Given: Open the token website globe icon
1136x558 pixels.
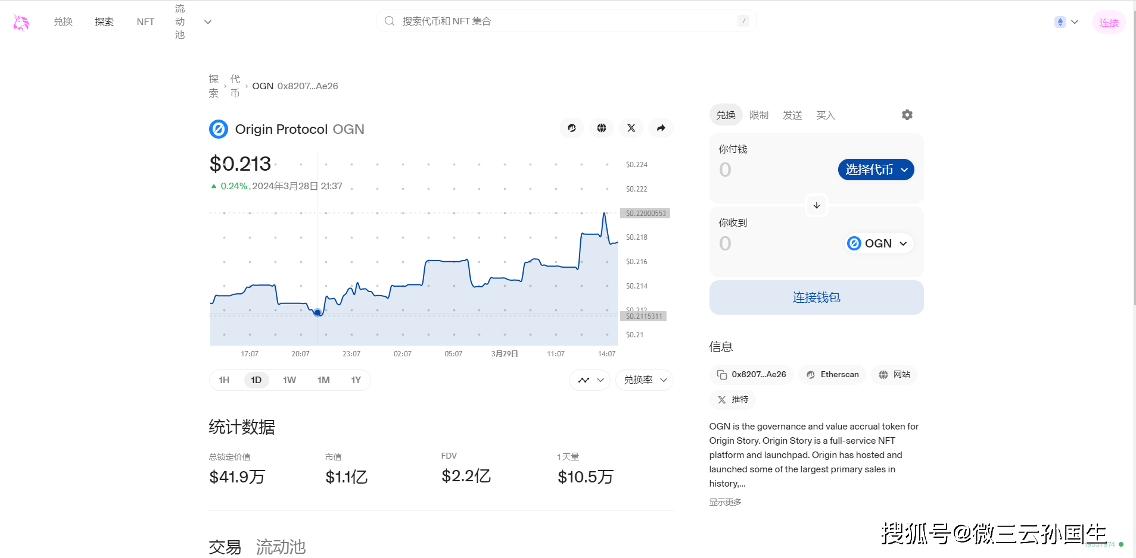Looking at the screenshot, I should (x=602, y=128).
